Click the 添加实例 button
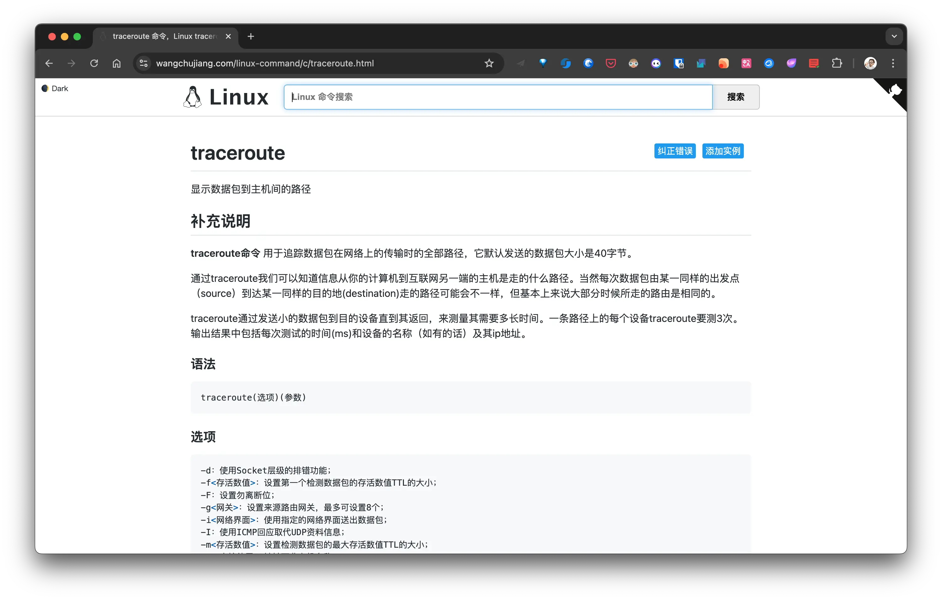 pos(722,151)
